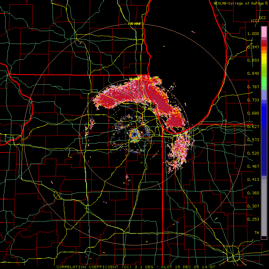
Task: Click the 0.467 scale value
Action: 253,166
